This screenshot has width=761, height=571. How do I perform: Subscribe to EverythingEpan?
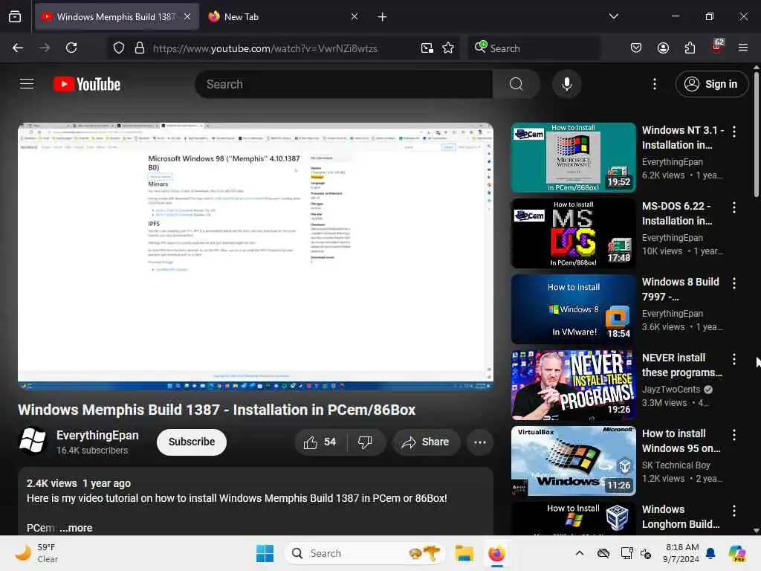tap(192, 442)
